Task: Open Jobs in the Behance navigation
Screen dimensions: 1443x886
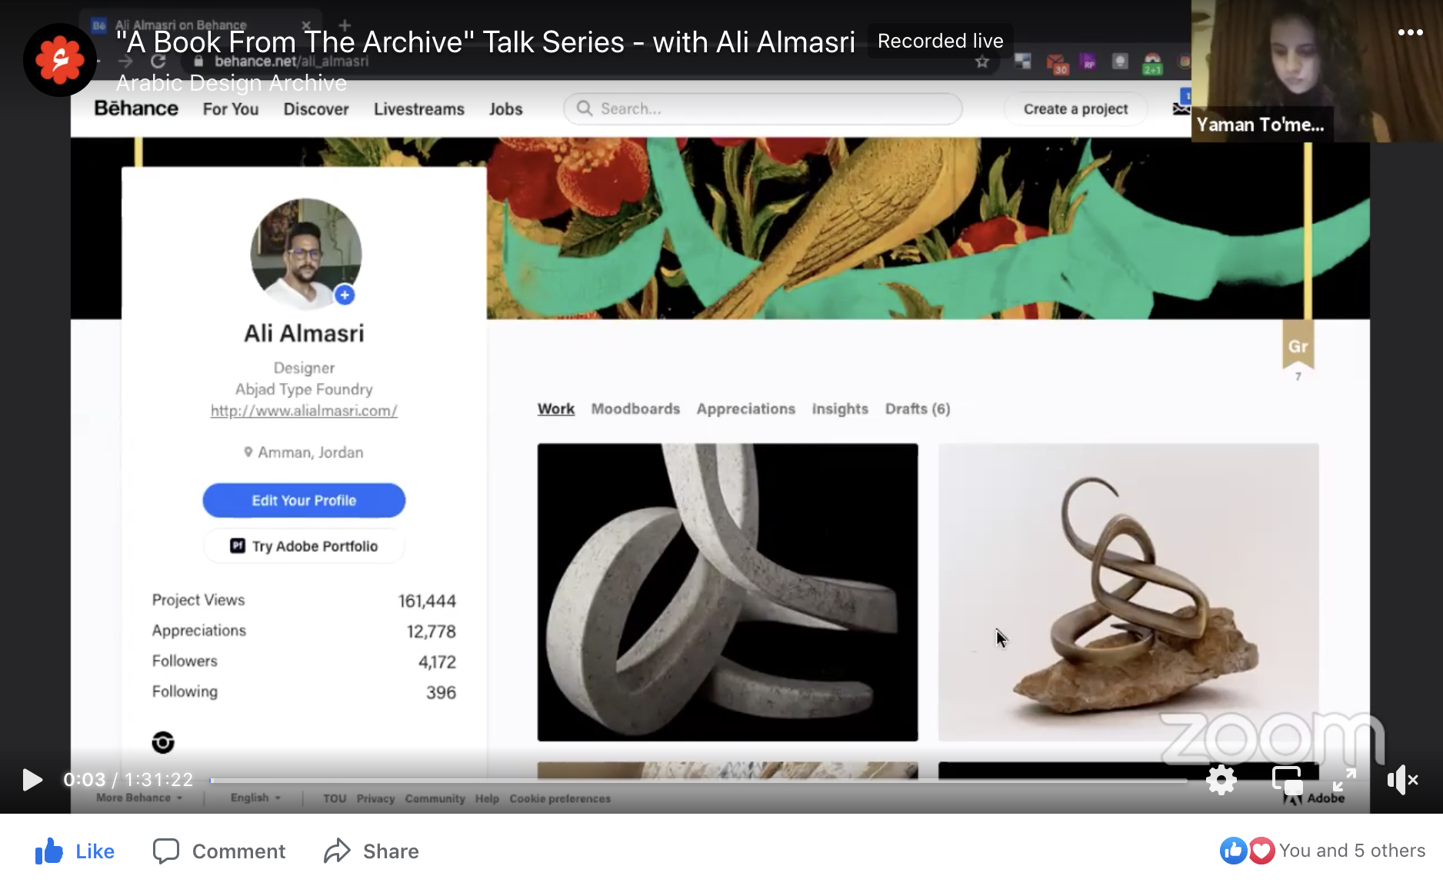Action: 506,109
